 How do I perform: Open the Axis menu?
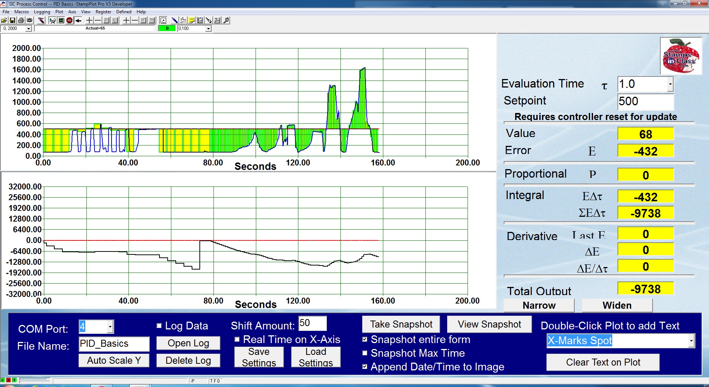click(72, 12)
